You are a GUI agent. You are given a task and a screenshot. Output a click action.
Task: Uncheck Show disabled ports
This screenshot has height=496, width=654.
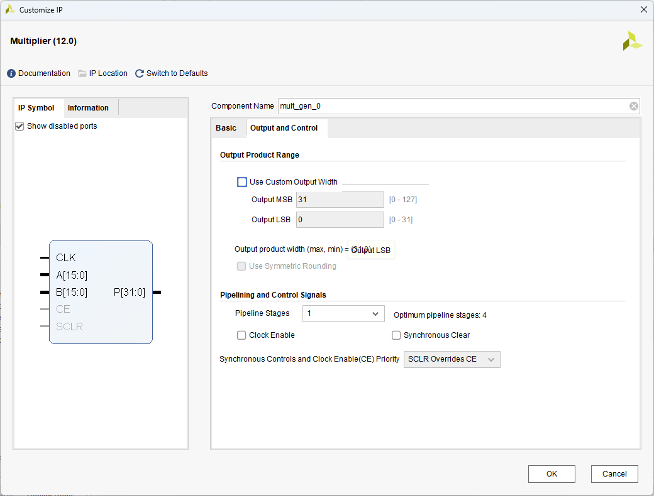(x=19, y=126)
